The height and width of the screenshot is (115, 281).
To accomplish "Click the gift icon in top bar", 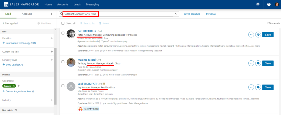I will [x=258, y=4].
